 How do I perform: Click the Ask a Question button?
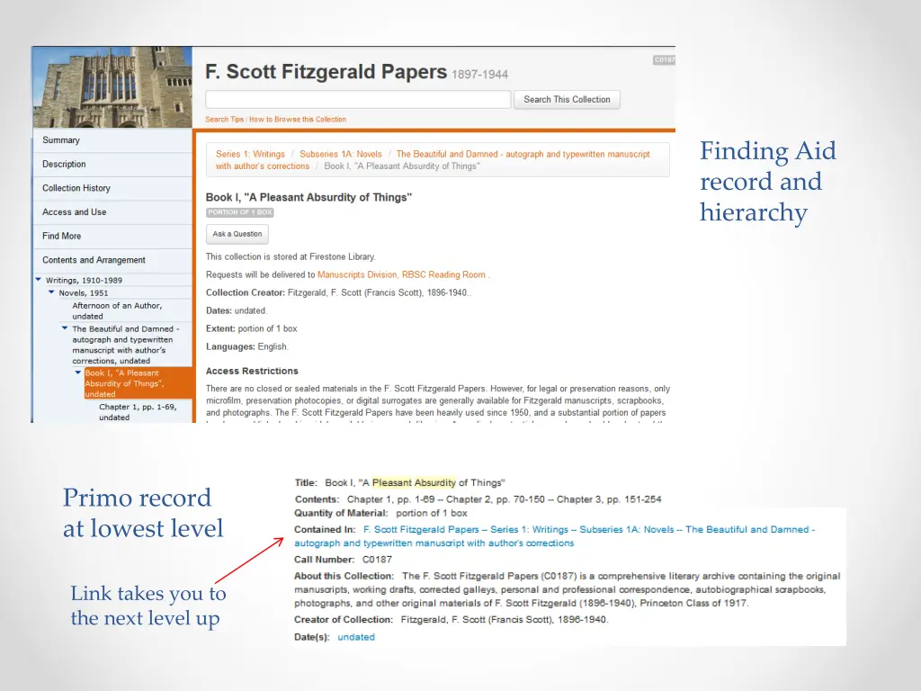point(237,234)
